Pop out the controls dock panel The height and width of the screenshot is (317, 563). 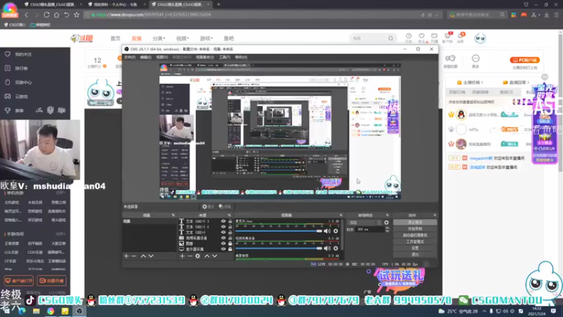(x=434, y=216)
